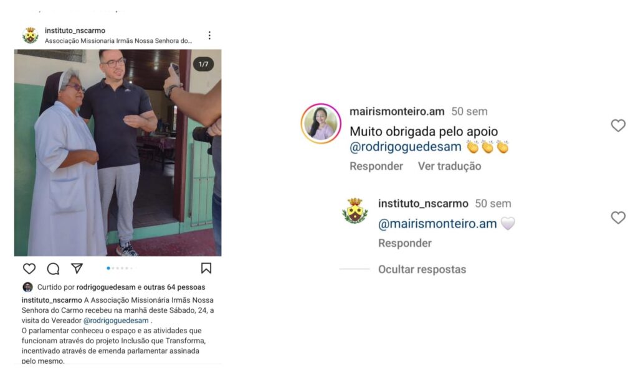
Task: Click Ver tradução to translate comment
Action: pyautogui.click(x=449, y=166)
